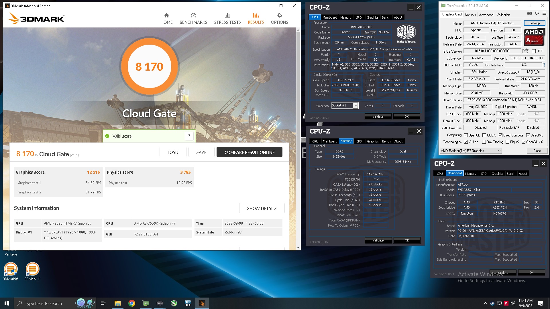This screenshot has width=550, height=309.
Task: Click the 3DMark scrollbar down arrow
Action: [298, 248]
